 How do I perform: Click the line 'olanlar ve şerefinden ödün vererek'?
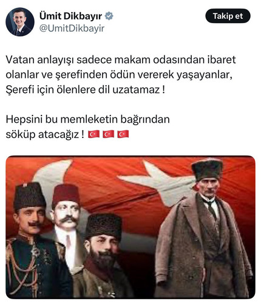coord(119,75)
